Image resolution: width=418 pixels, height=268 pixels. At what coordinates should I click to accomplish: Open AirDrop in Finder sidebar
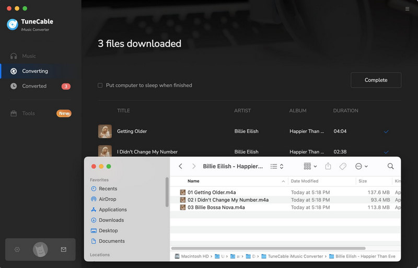(107, 199)
